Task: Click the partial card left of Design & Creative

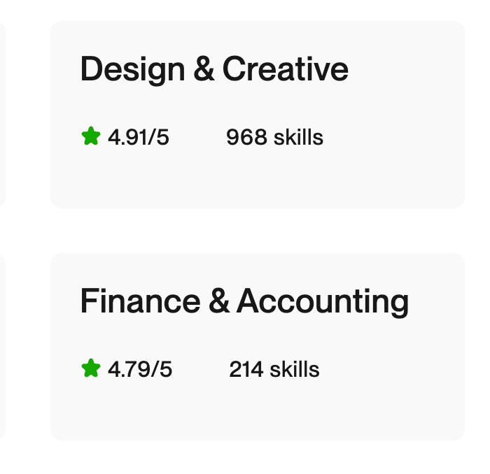Action: coord(2,115)
